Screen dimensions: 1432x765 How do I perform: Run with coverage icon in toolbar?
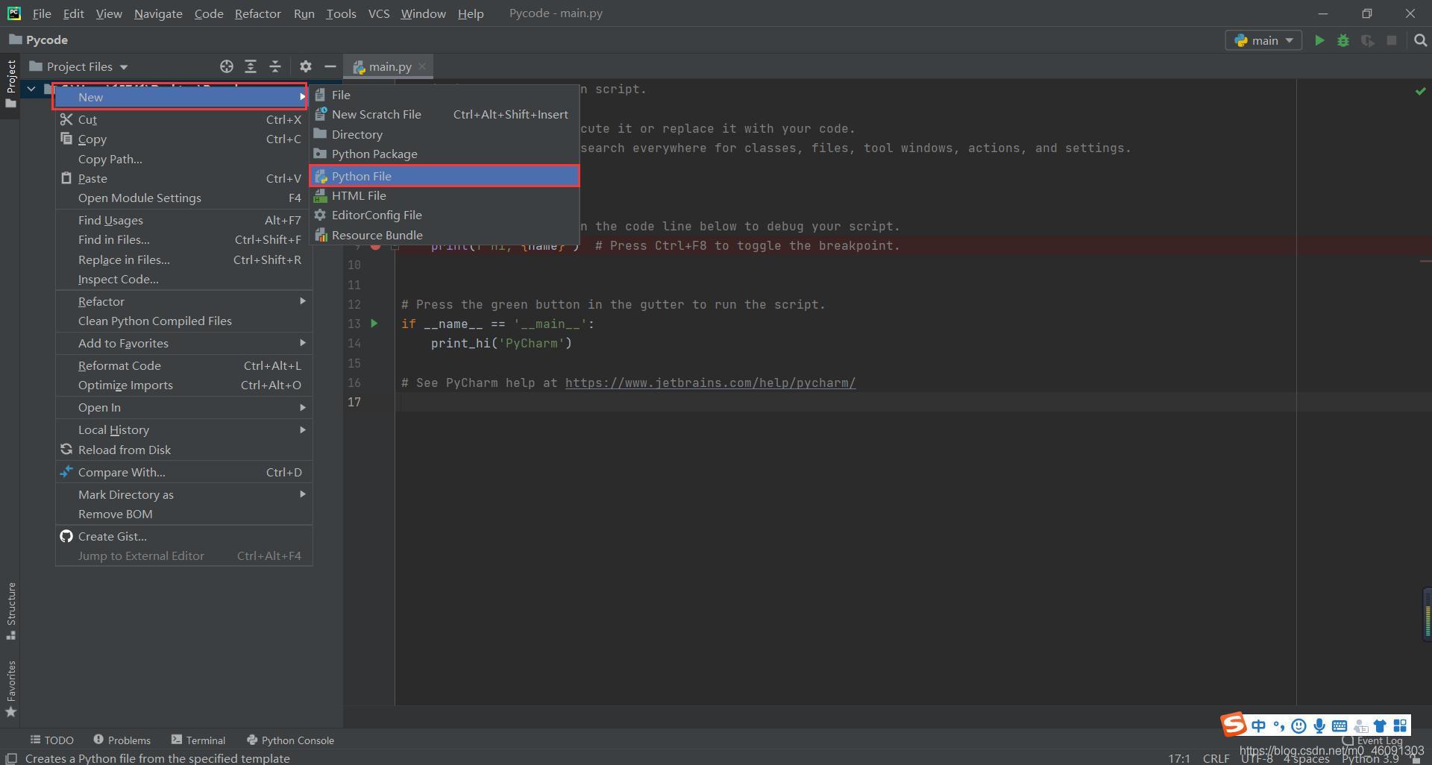[1367, 40]
